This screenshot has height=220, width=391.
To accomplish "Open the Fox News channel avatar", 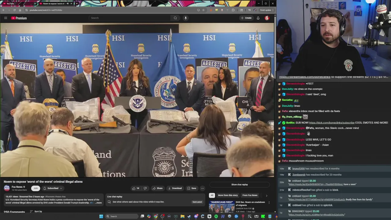I will 7,188.
